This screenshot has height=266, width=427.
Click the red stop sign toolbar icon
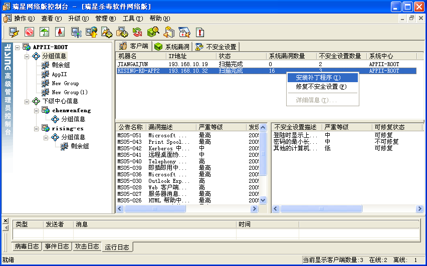pos(29,32)
